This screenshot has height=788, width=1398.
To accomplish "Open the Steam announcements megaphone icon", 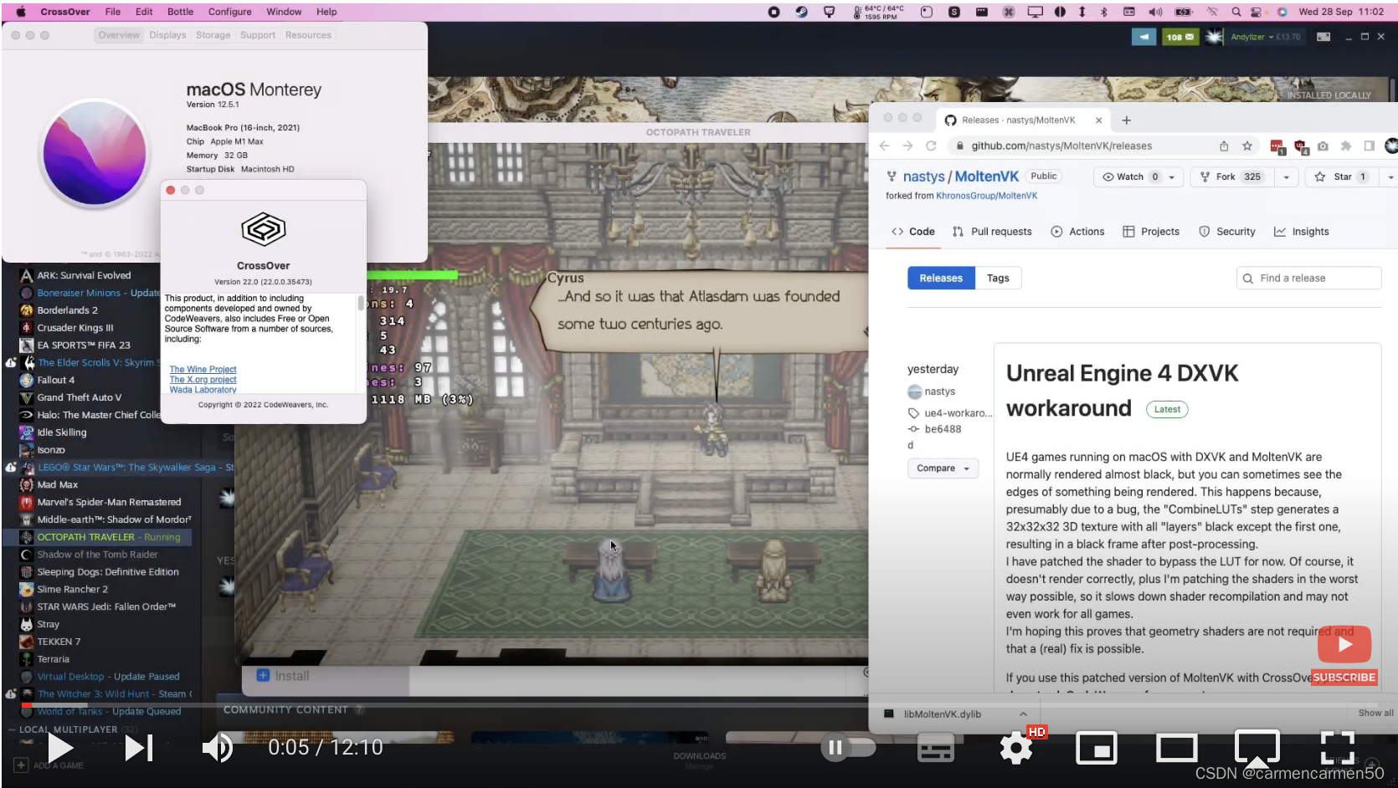I will [1144, 37].
